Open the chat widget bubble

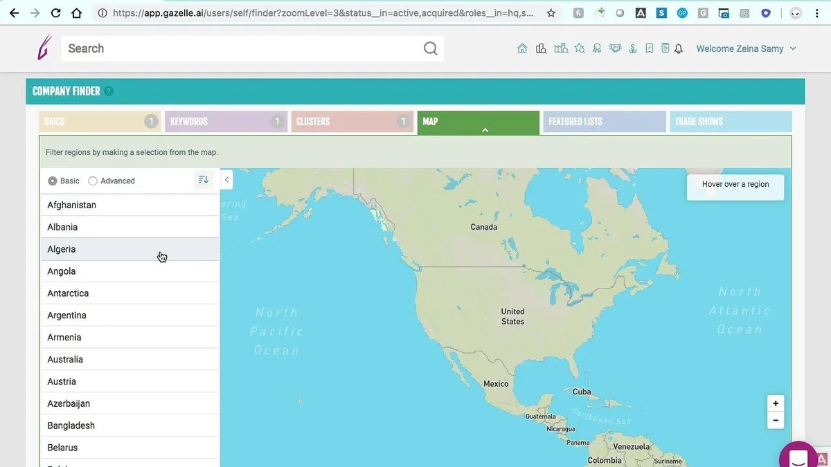(x=798, y=457)
